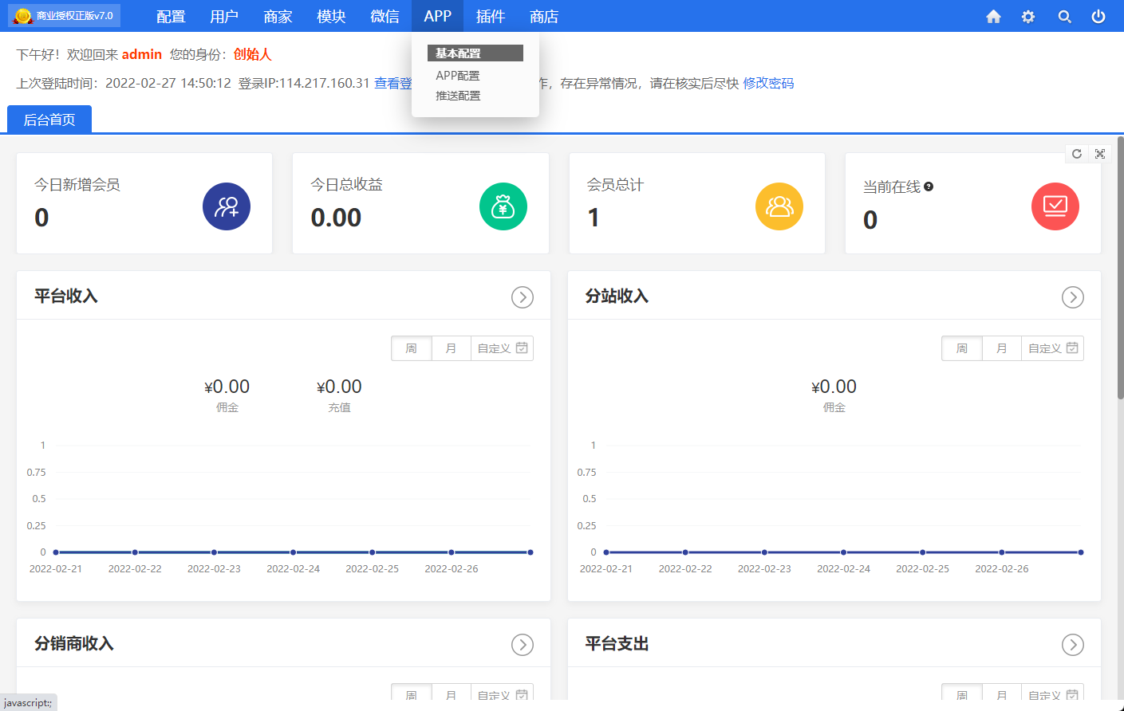
Task: Click the refresh icon above cards
Action: (1077, 154)
